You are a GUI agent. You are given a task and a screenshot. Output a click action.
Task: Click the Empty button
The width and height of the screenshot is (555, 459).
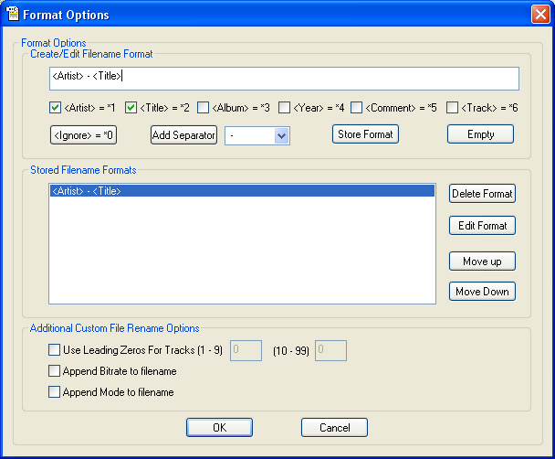click(480, 134)
